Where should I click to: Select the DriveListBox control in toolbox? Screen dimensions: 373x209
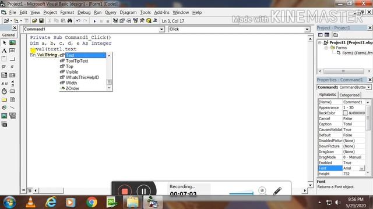pyautogui.click(x=12, y=91)
